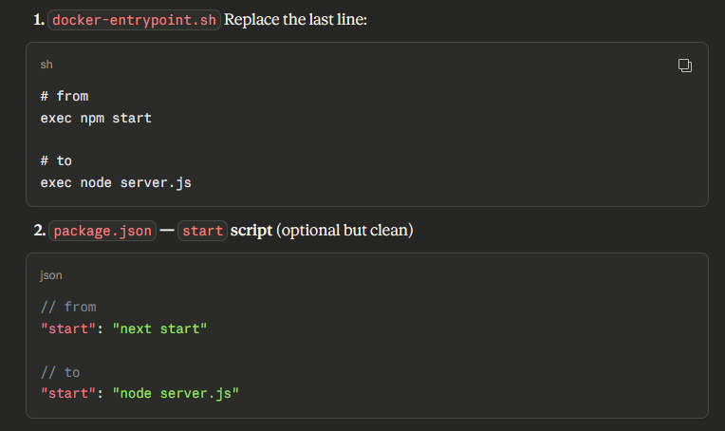725x431 pixels.
Task: Click the '// to' JSON comment
Action: coord(60,371)
